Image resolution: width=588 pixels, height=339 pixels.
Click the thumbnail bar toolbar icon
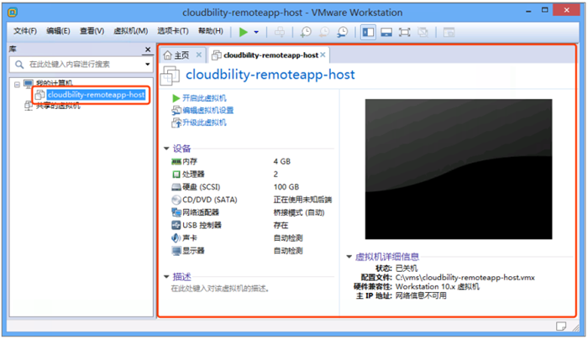[386, 31]
